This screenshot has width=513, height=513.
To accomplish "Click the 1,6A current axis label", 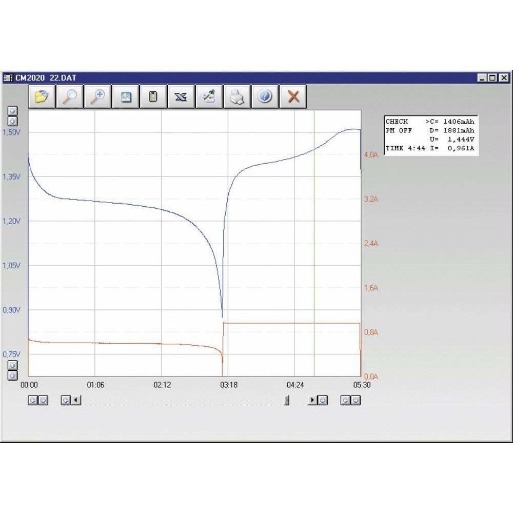I will tap(371, 288).
